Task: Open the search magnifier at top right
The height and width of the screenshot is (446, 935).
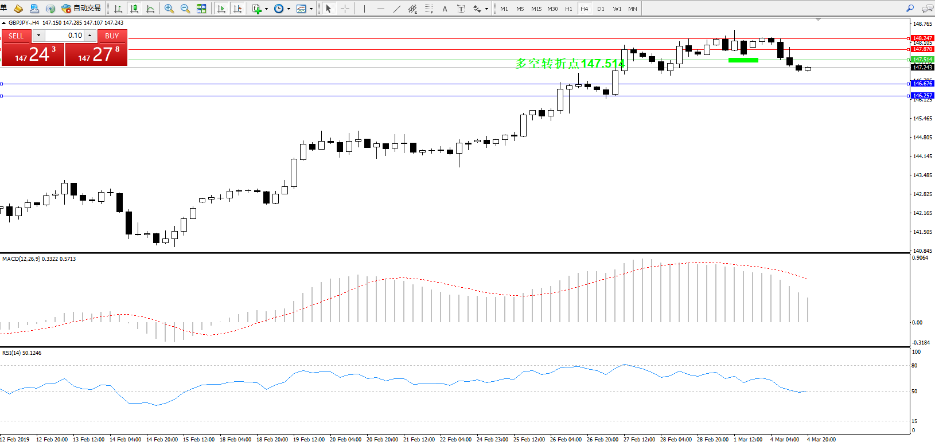Action: click(910, 9)
